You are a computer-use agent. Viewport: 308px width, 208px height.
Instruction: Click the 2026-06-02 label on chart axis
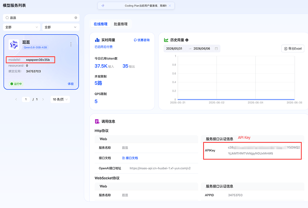click(216, 103)
